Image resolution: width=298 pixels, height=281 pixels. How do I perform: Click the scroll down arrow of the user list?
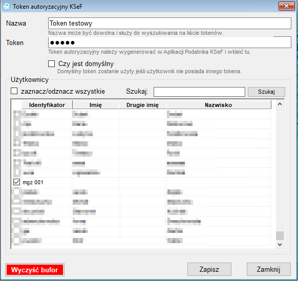click(x=280, y=244)
